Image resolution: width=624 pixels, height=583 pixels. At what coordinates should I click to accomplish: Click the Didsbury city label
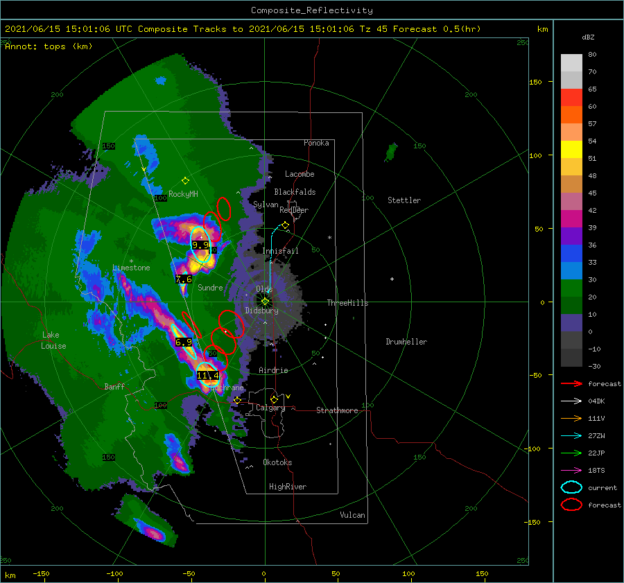point(261,311)
